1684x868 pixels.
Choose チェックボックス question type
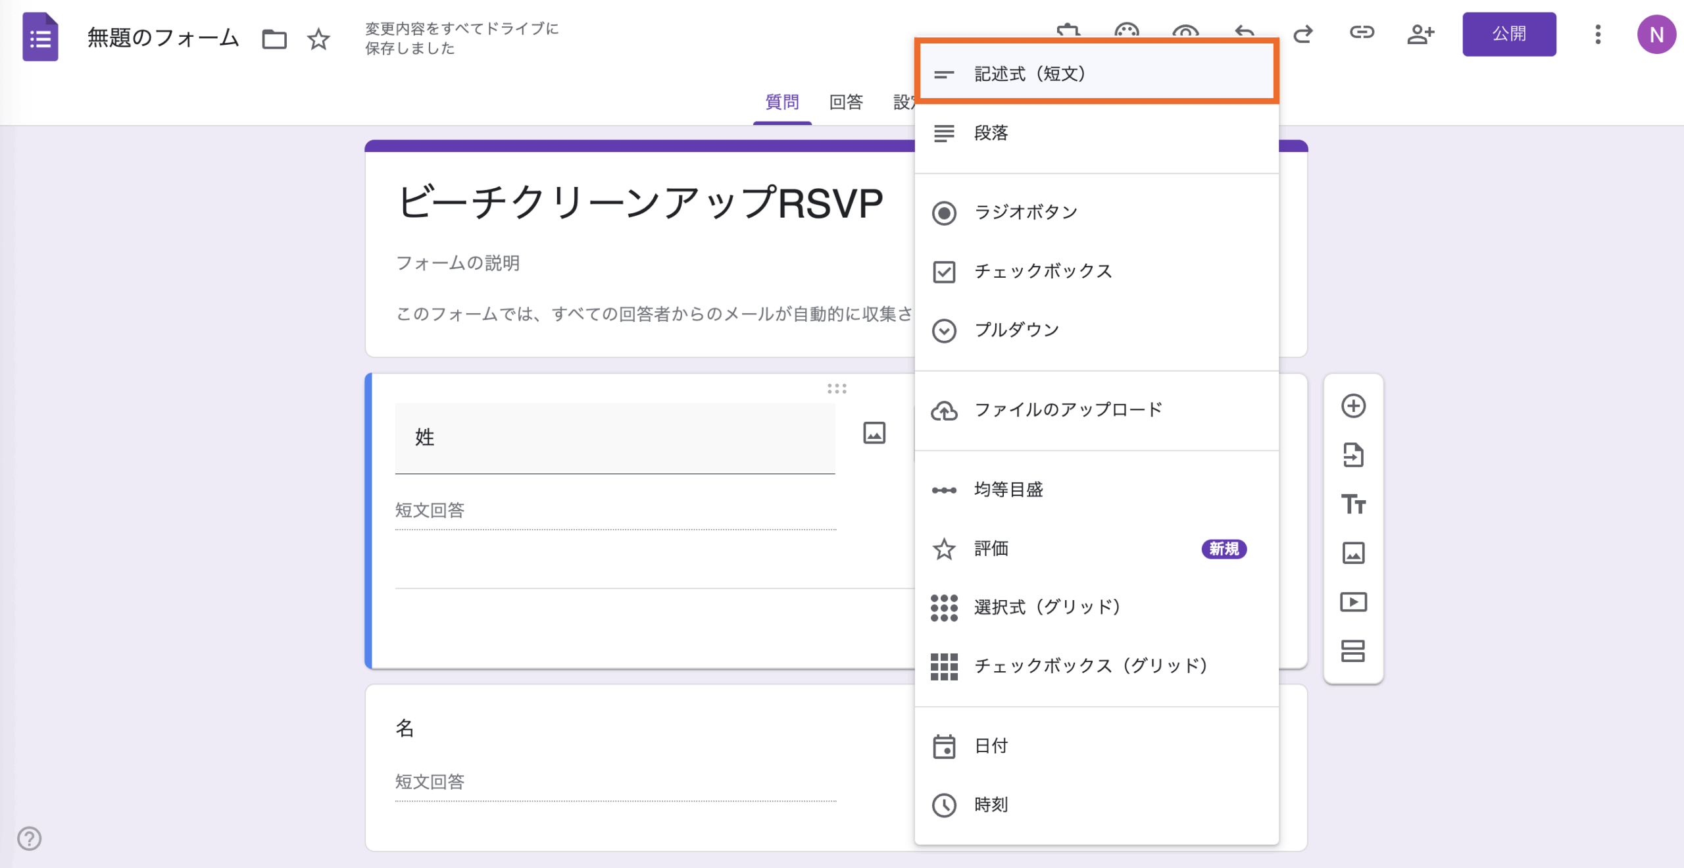1043,271
